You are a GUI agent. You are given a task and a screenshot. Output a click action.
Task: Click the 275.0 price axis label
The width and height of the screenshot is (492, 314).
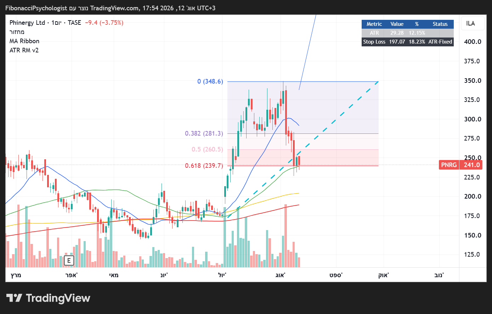473,138
